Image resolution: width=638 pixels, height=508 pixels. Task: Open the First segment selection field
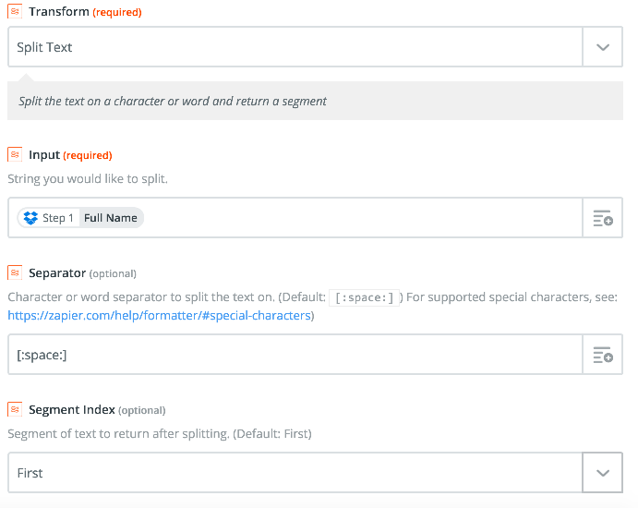[295, 473]
